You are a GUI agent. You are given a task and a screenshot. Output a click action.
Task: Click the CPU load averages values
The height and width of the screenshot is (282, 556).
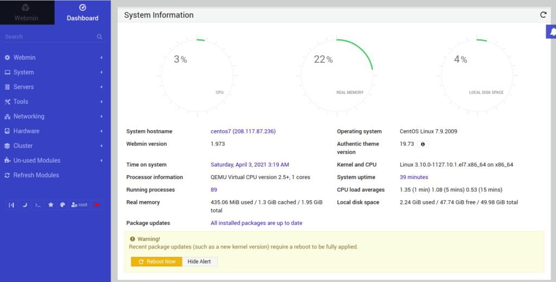pos(451,190)
